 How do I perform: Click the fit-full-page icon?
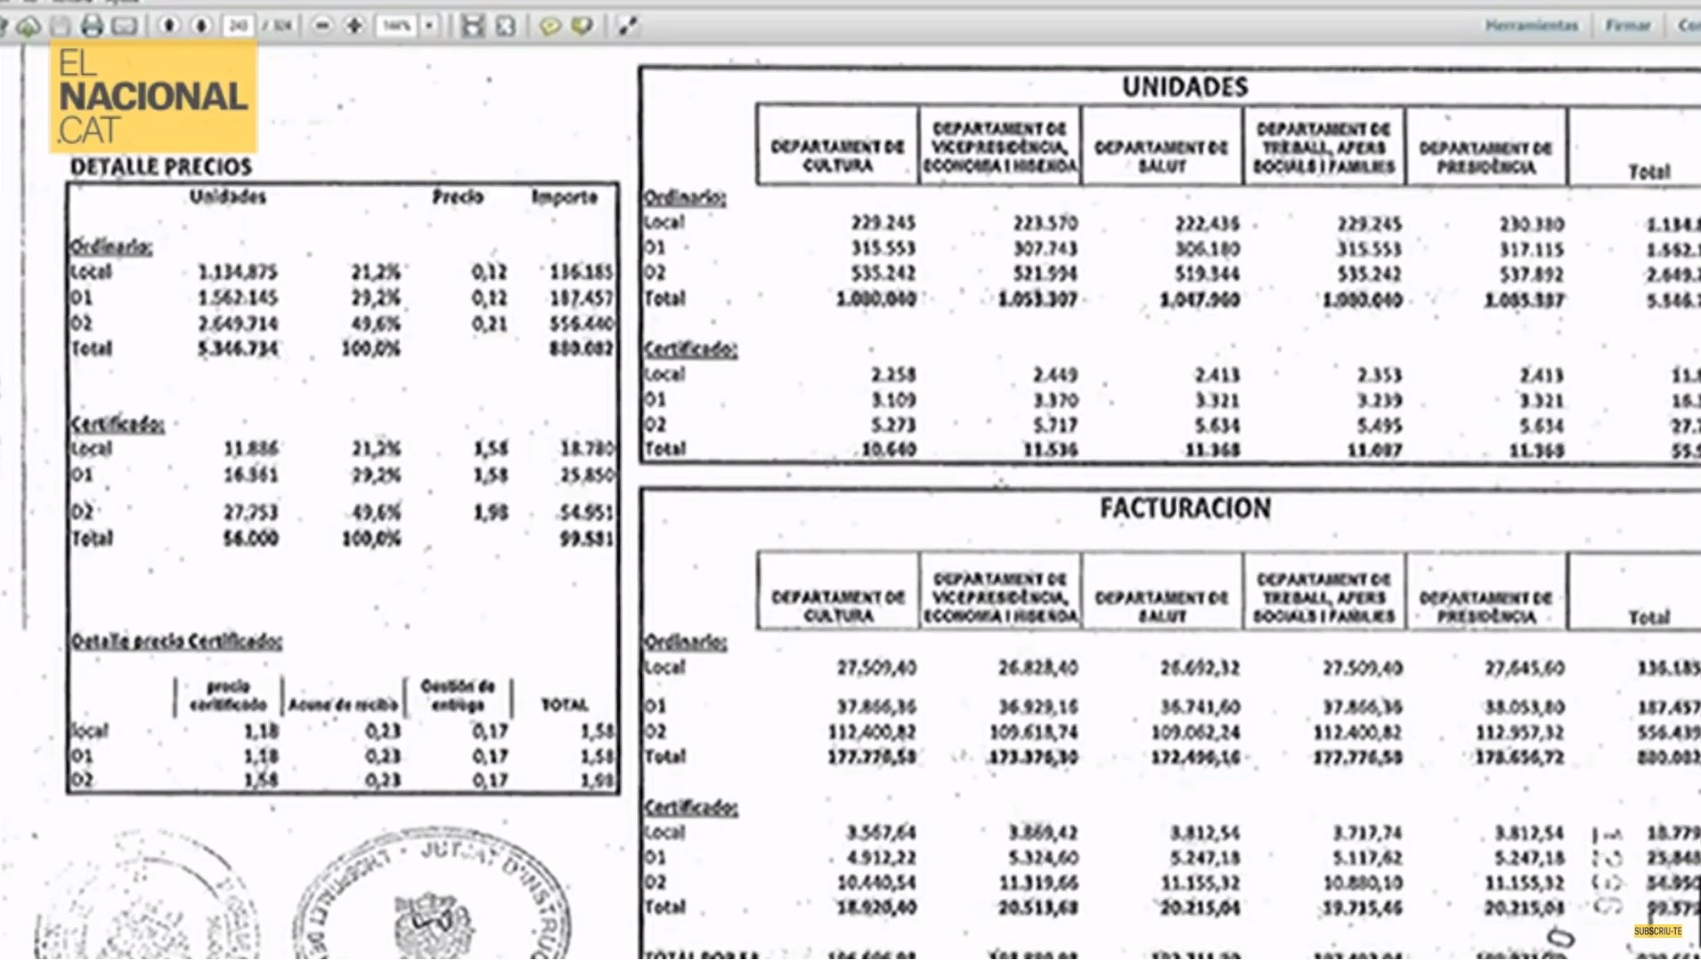(x=506, y=26)
